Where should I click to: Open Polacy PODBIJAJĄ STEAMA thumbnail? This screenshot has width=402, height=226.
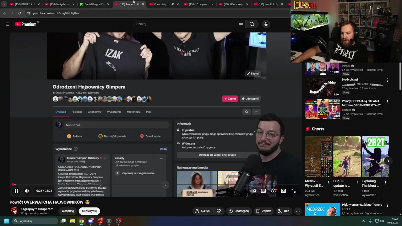[323, 109]
